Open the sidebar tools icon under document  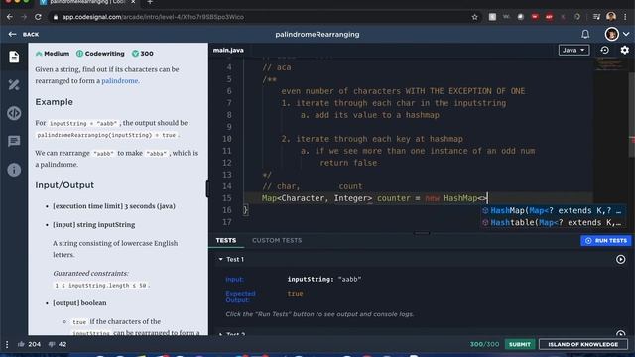(14, 85)
